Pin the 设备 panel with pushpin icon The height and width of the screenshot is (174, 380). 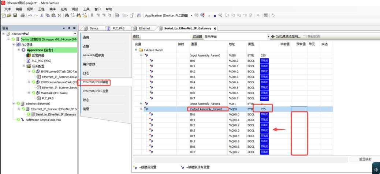coord(69,28)
